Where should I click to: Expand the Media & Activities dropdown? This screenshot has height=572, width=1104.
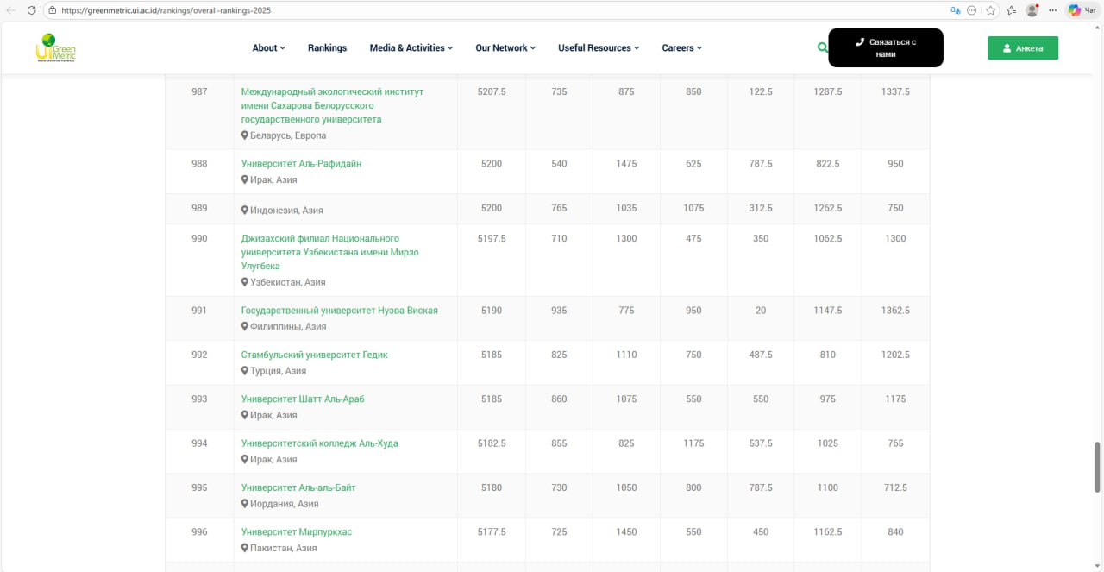pyautogui.click(x=411, y=48)
